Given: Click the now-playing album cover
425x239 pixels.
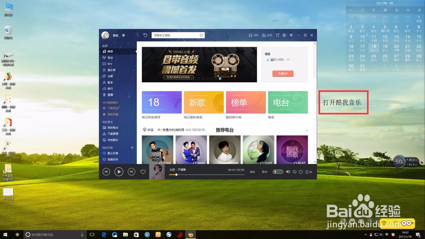Looking at the screenshot, I should tap(157, 172).
